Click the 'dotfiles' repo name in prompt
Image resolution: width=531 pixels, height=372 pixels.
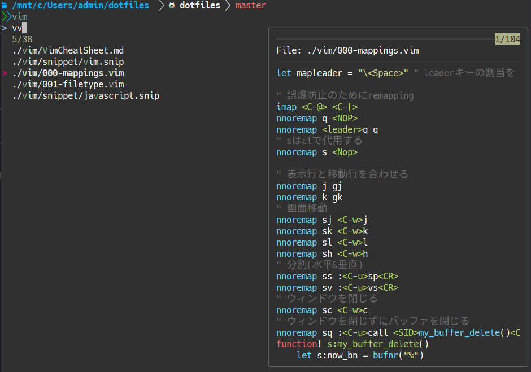click(x=200, y=6)
